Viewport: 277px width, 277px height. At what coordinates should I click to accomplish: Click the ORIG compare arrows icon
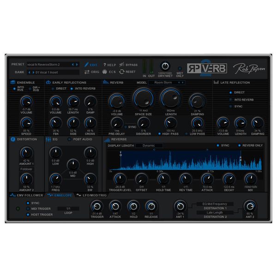tap(87, 72)
